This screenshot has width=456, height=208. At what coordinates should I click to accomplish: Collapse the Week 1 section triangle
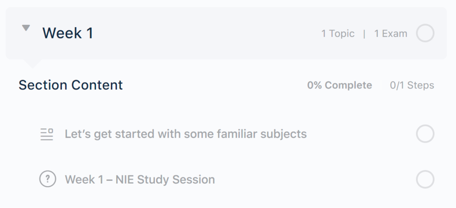[26, 28]
